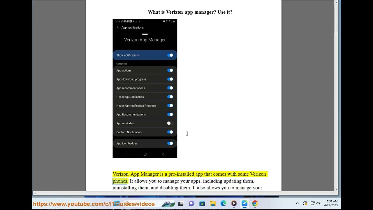This screenshot has width=373, height=210.
Task: Click the heading 'What is Verizon app manager? Use it?'
Action: 190,12
